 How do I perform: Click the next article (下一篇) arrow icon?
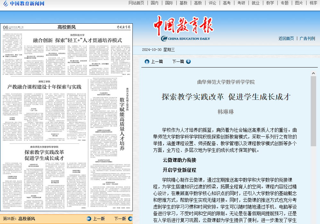[188, 61]
